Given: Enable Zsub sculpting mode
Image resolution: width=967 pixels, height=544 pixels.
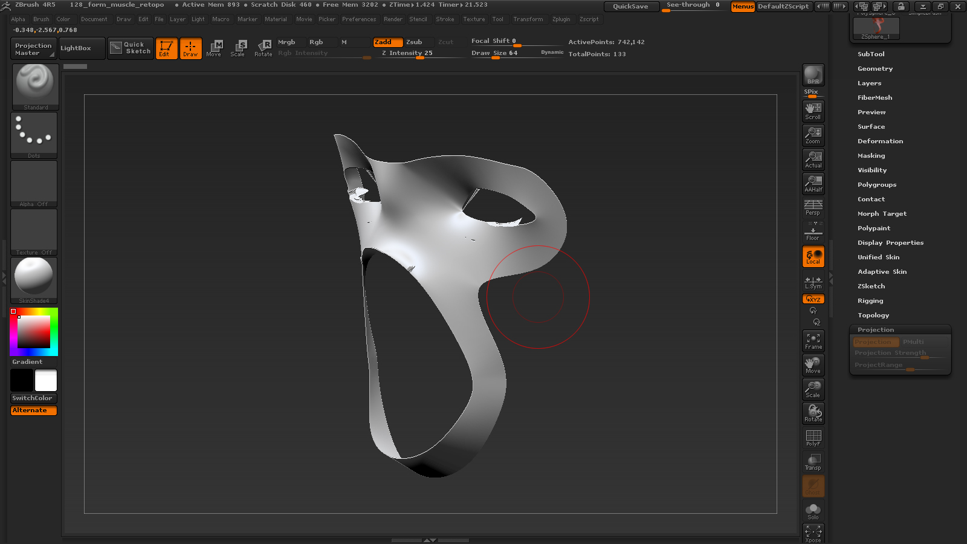Looking at the screenshot, I should point(416,42).
